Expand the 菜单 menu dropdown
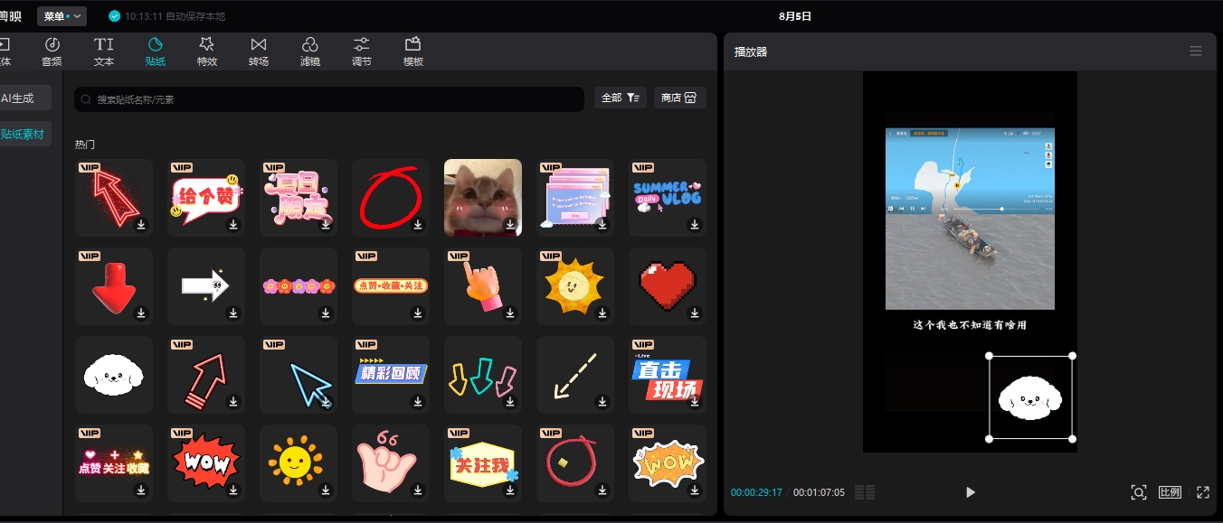 click(x=62, y=16)
